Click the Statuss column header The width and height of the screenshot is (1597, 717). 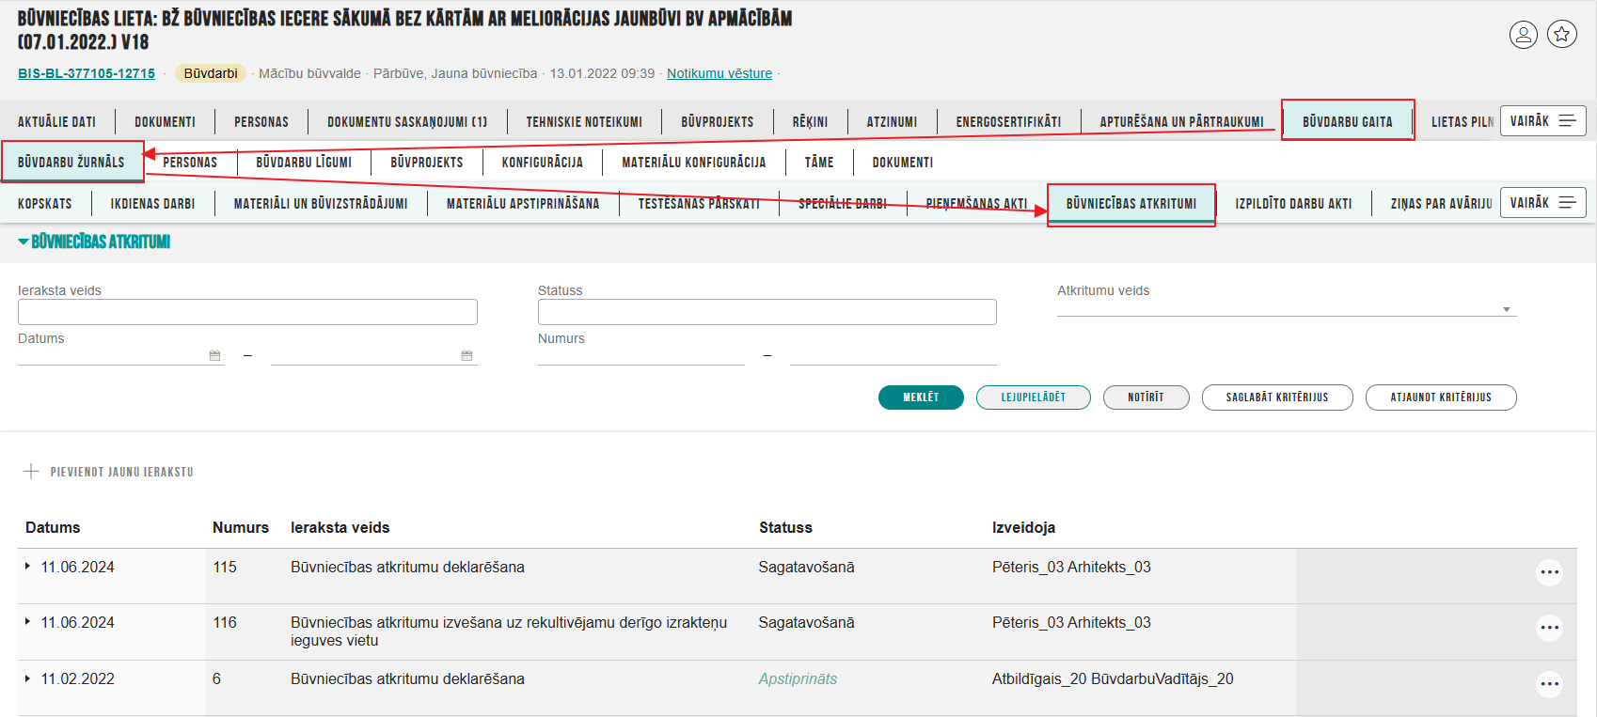[x=785, y=527]
